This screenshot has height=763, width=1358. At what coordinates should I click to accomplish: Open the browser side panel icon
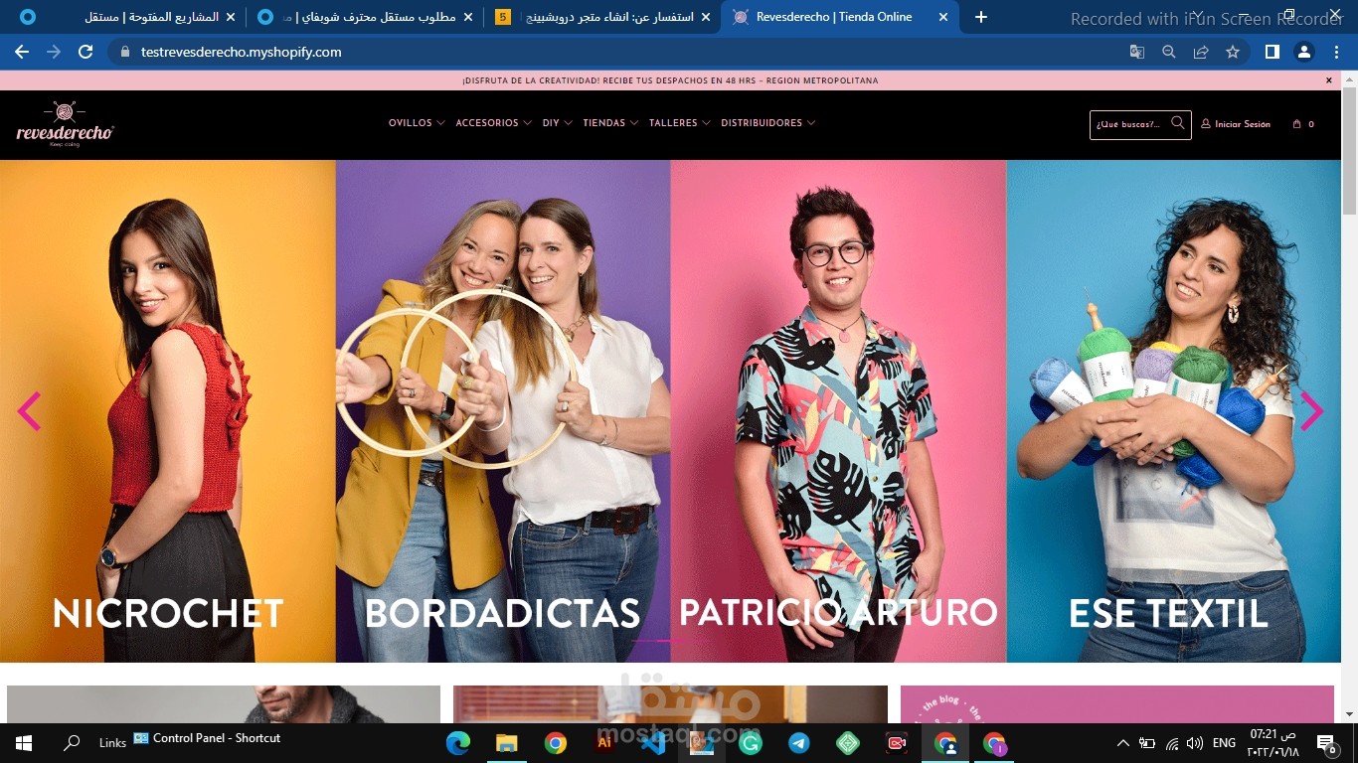tap(1272, 52)
